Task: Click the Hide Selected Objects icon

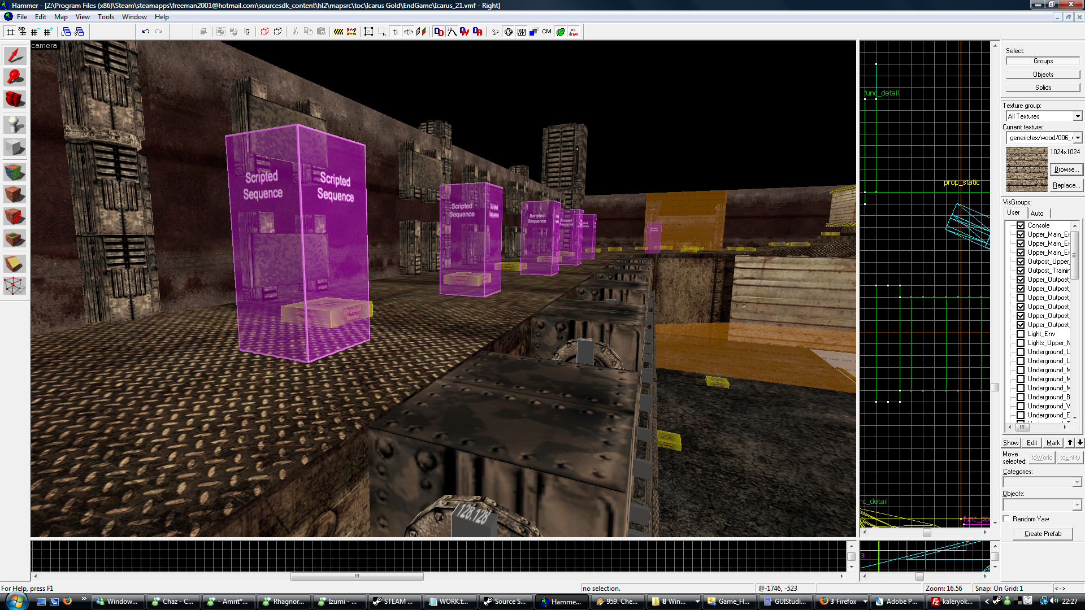Action: point(264,32)
